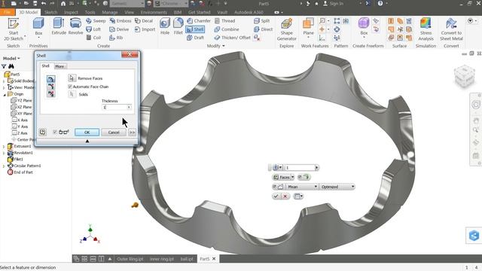Open the Shape Generator
The height and width of the screenshot is (271, 482).
click(286, 29)
